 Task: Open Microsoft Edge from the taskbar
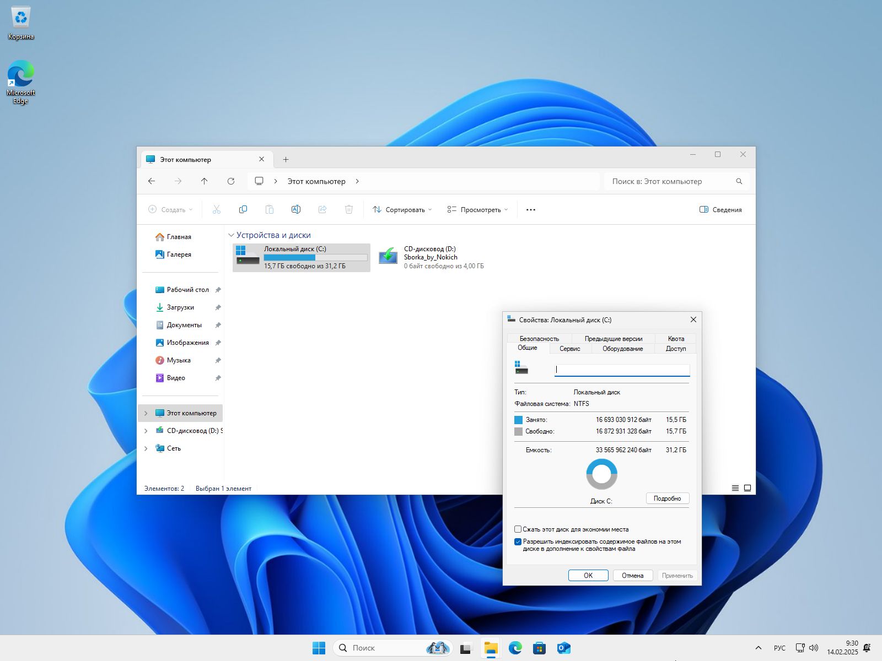(515, 648)
